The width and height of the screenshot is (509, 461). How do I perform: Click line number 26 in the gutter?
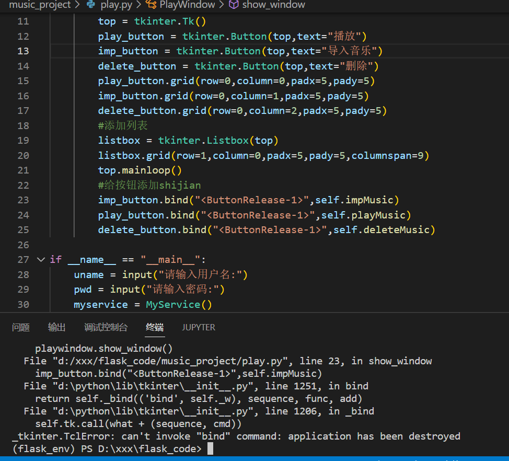pos(23,245)
